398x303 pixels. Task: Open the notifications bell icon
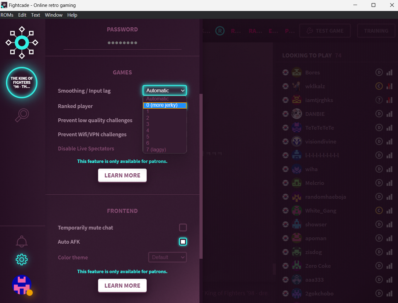tap(22, 241)
